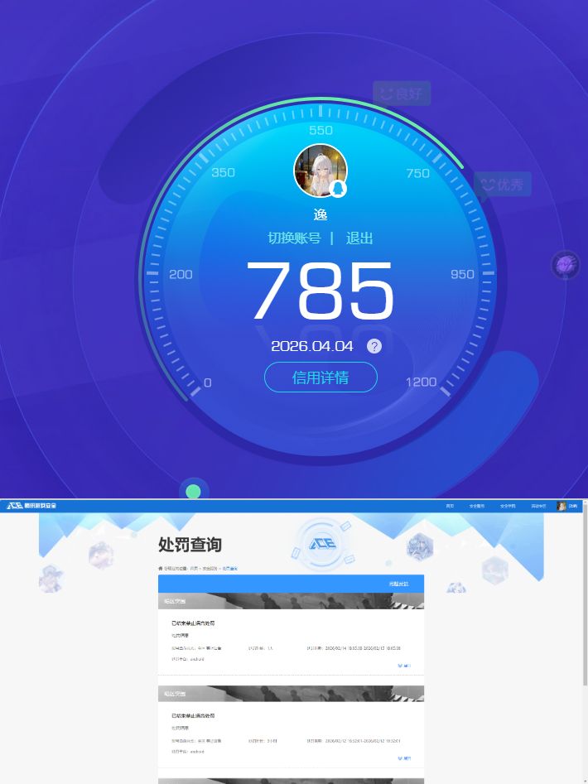
Task: Click the gauge label 1200
Action: (421, 382)
